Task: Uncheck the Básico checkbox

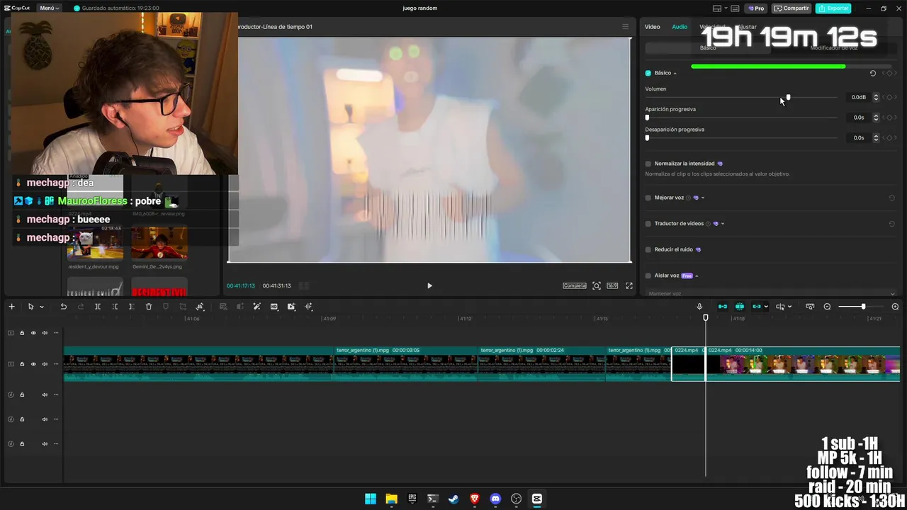Action: pyautogui.click(x=648, y=73)
